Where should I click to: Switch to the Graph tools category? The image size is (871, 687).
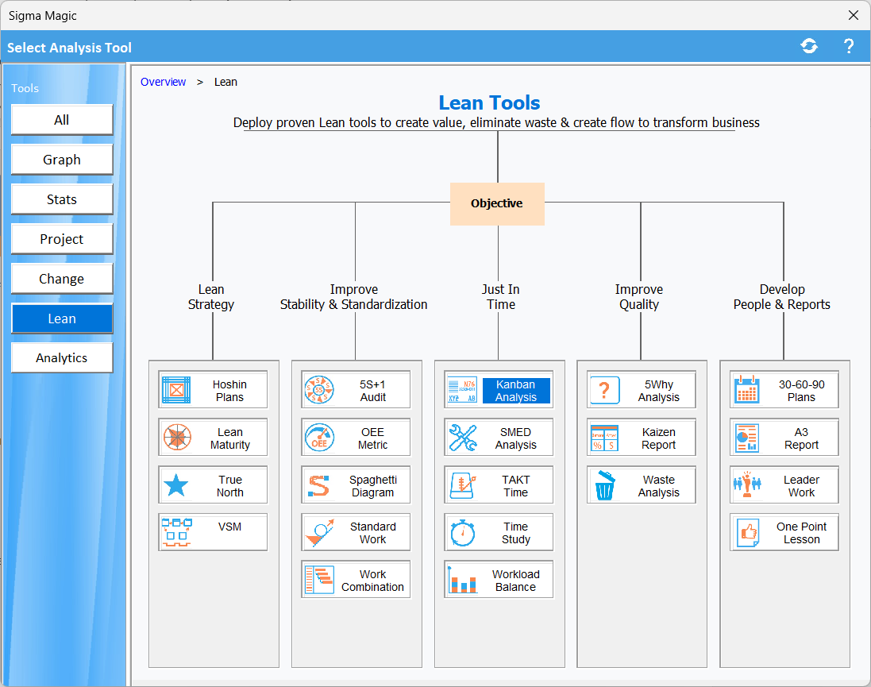click(x=62, y=160)
